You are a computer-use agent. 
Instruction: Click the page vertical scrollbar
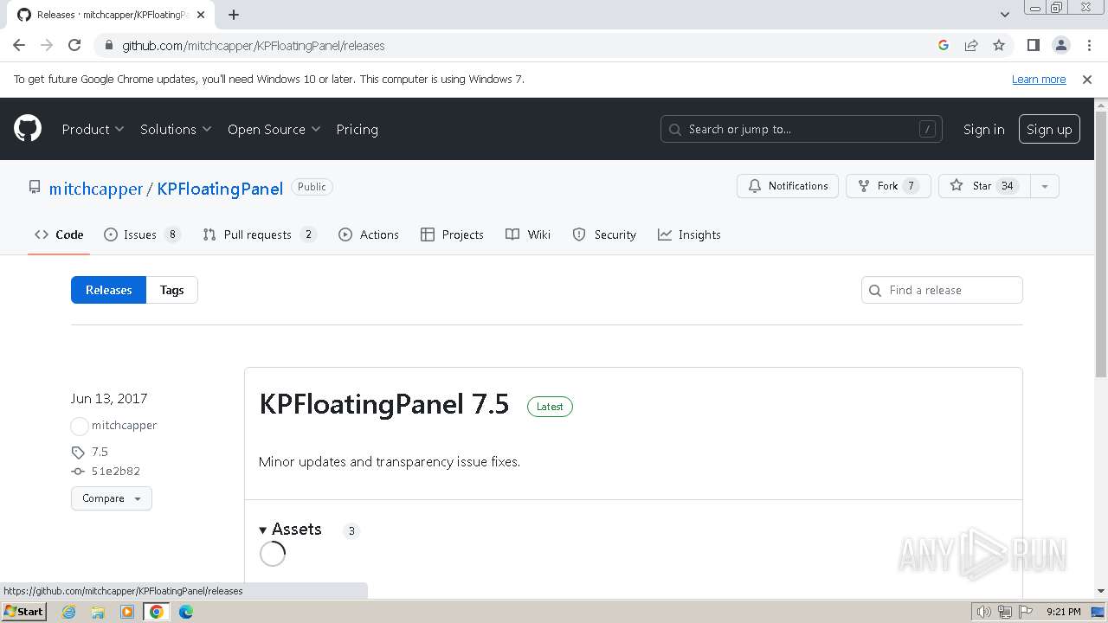pos(1101,245)
